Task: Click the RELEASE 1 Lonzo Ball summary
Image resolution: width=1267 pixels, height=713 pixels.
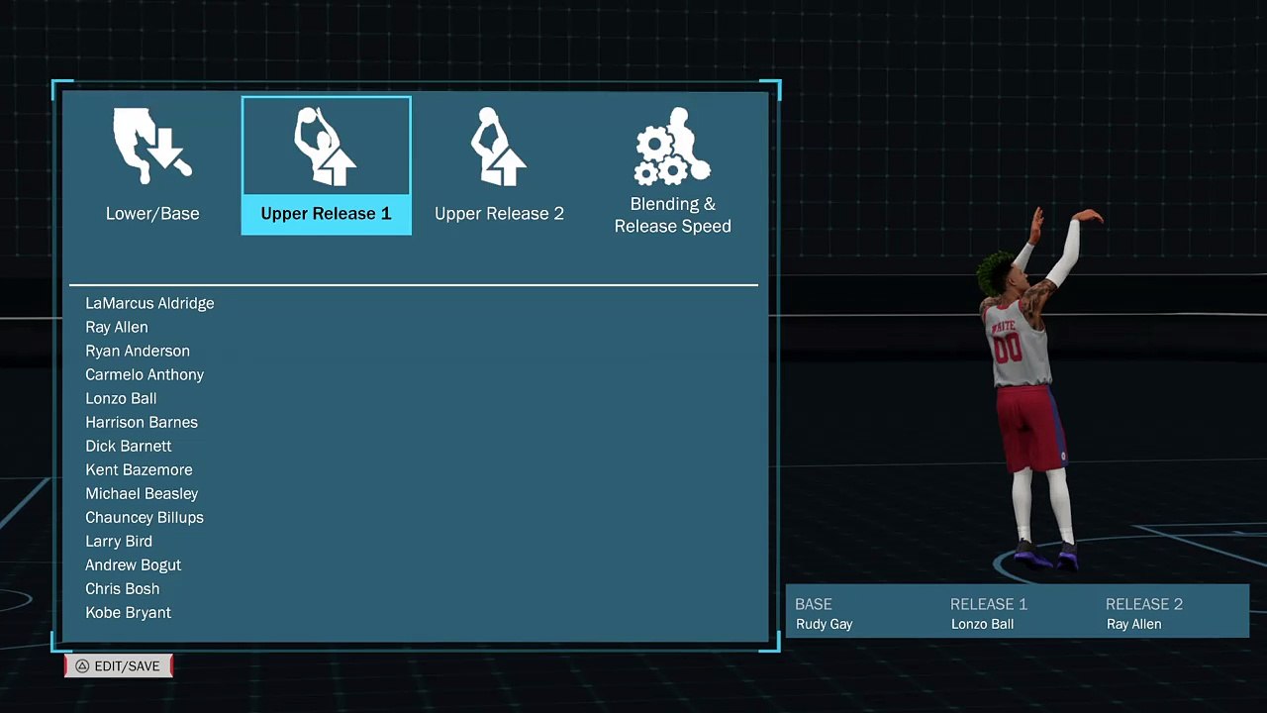Action: [x=983, y=614]
